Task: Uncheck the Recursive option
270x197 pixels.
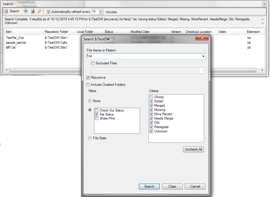Action: tap(88, 78)
